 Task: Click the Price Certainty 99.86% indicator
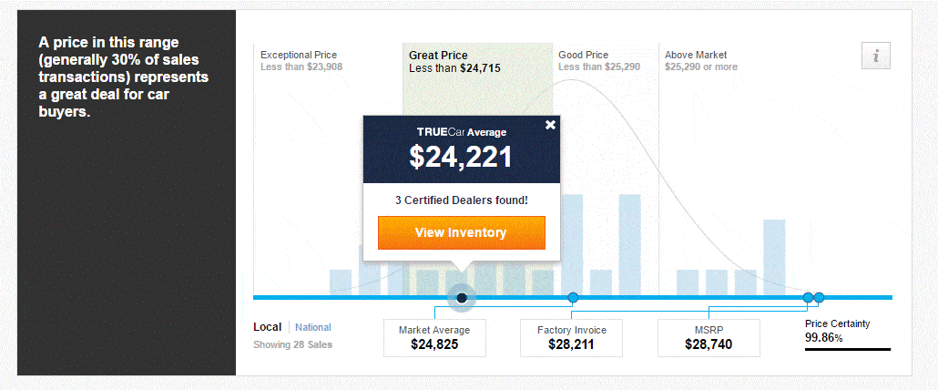847,334
